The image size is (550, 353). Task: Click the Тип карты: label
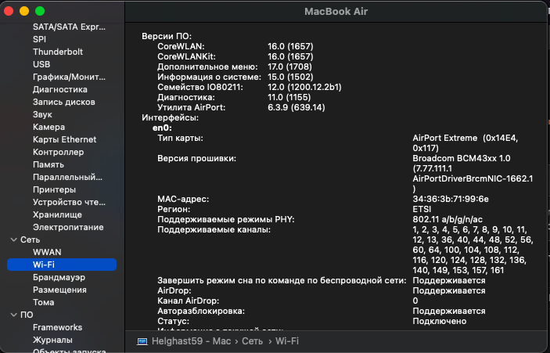180,138
